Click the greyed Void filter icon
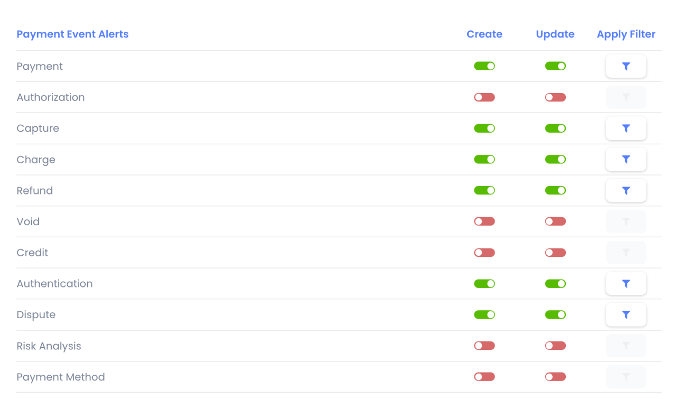Viewport: 677px width, 399px height. [626, 222]
